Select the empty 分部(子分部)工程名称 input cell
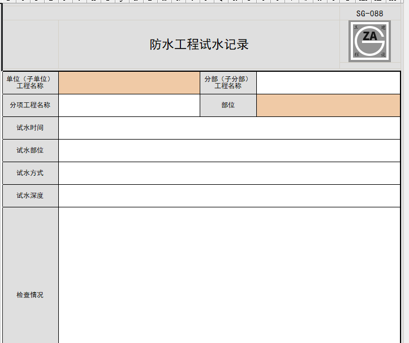This screenshot has width=409, height=343. click(x=328, y=83)
